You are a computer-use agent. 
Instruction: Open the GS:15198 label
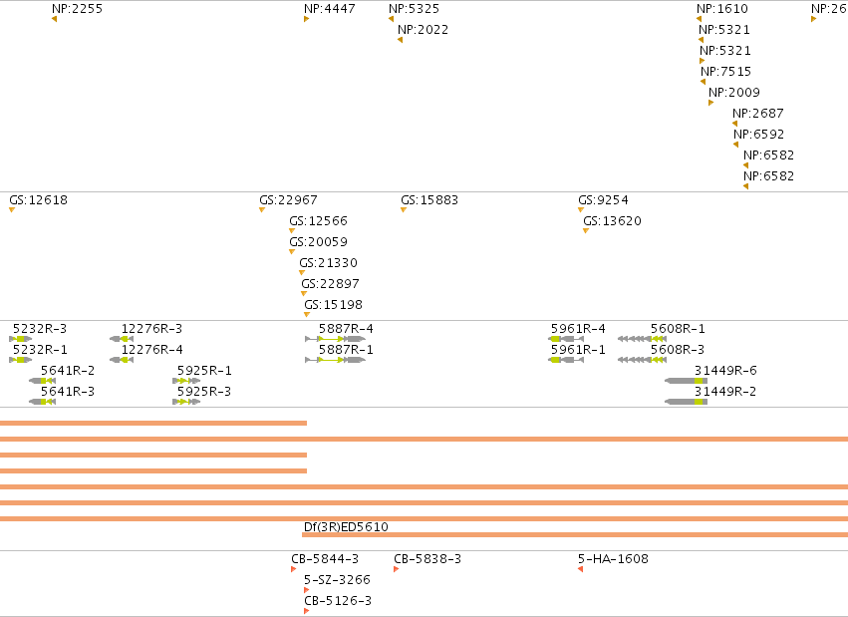[x=333, y=304]
